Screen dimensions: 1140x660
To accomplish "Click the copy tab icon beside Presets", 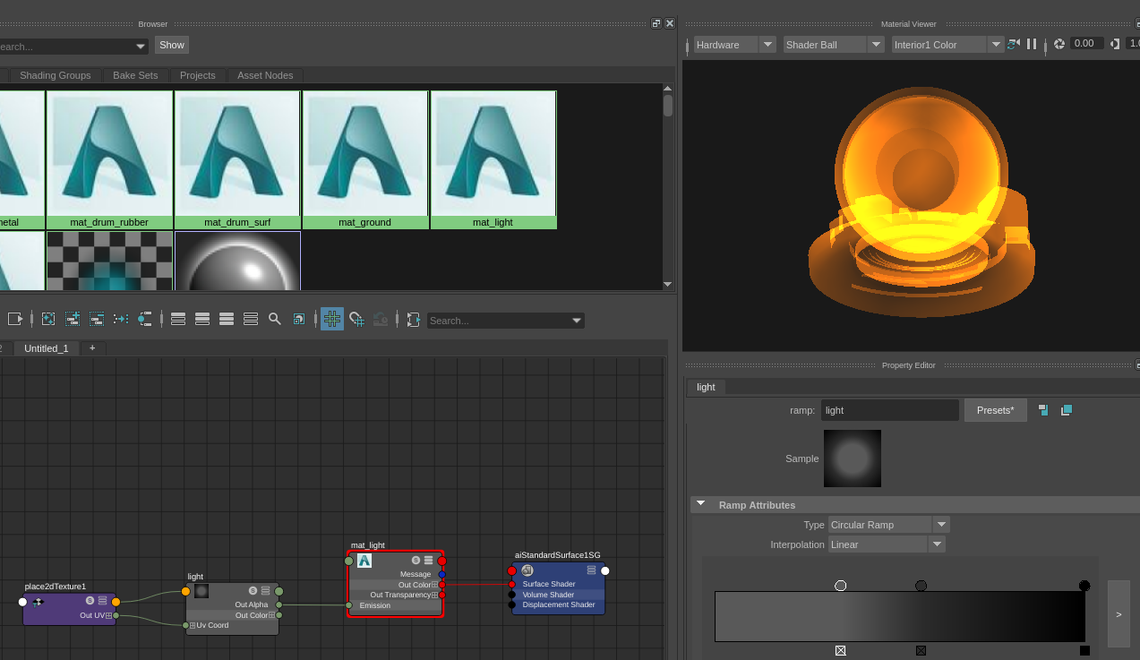I will (x=1066, y=410).
